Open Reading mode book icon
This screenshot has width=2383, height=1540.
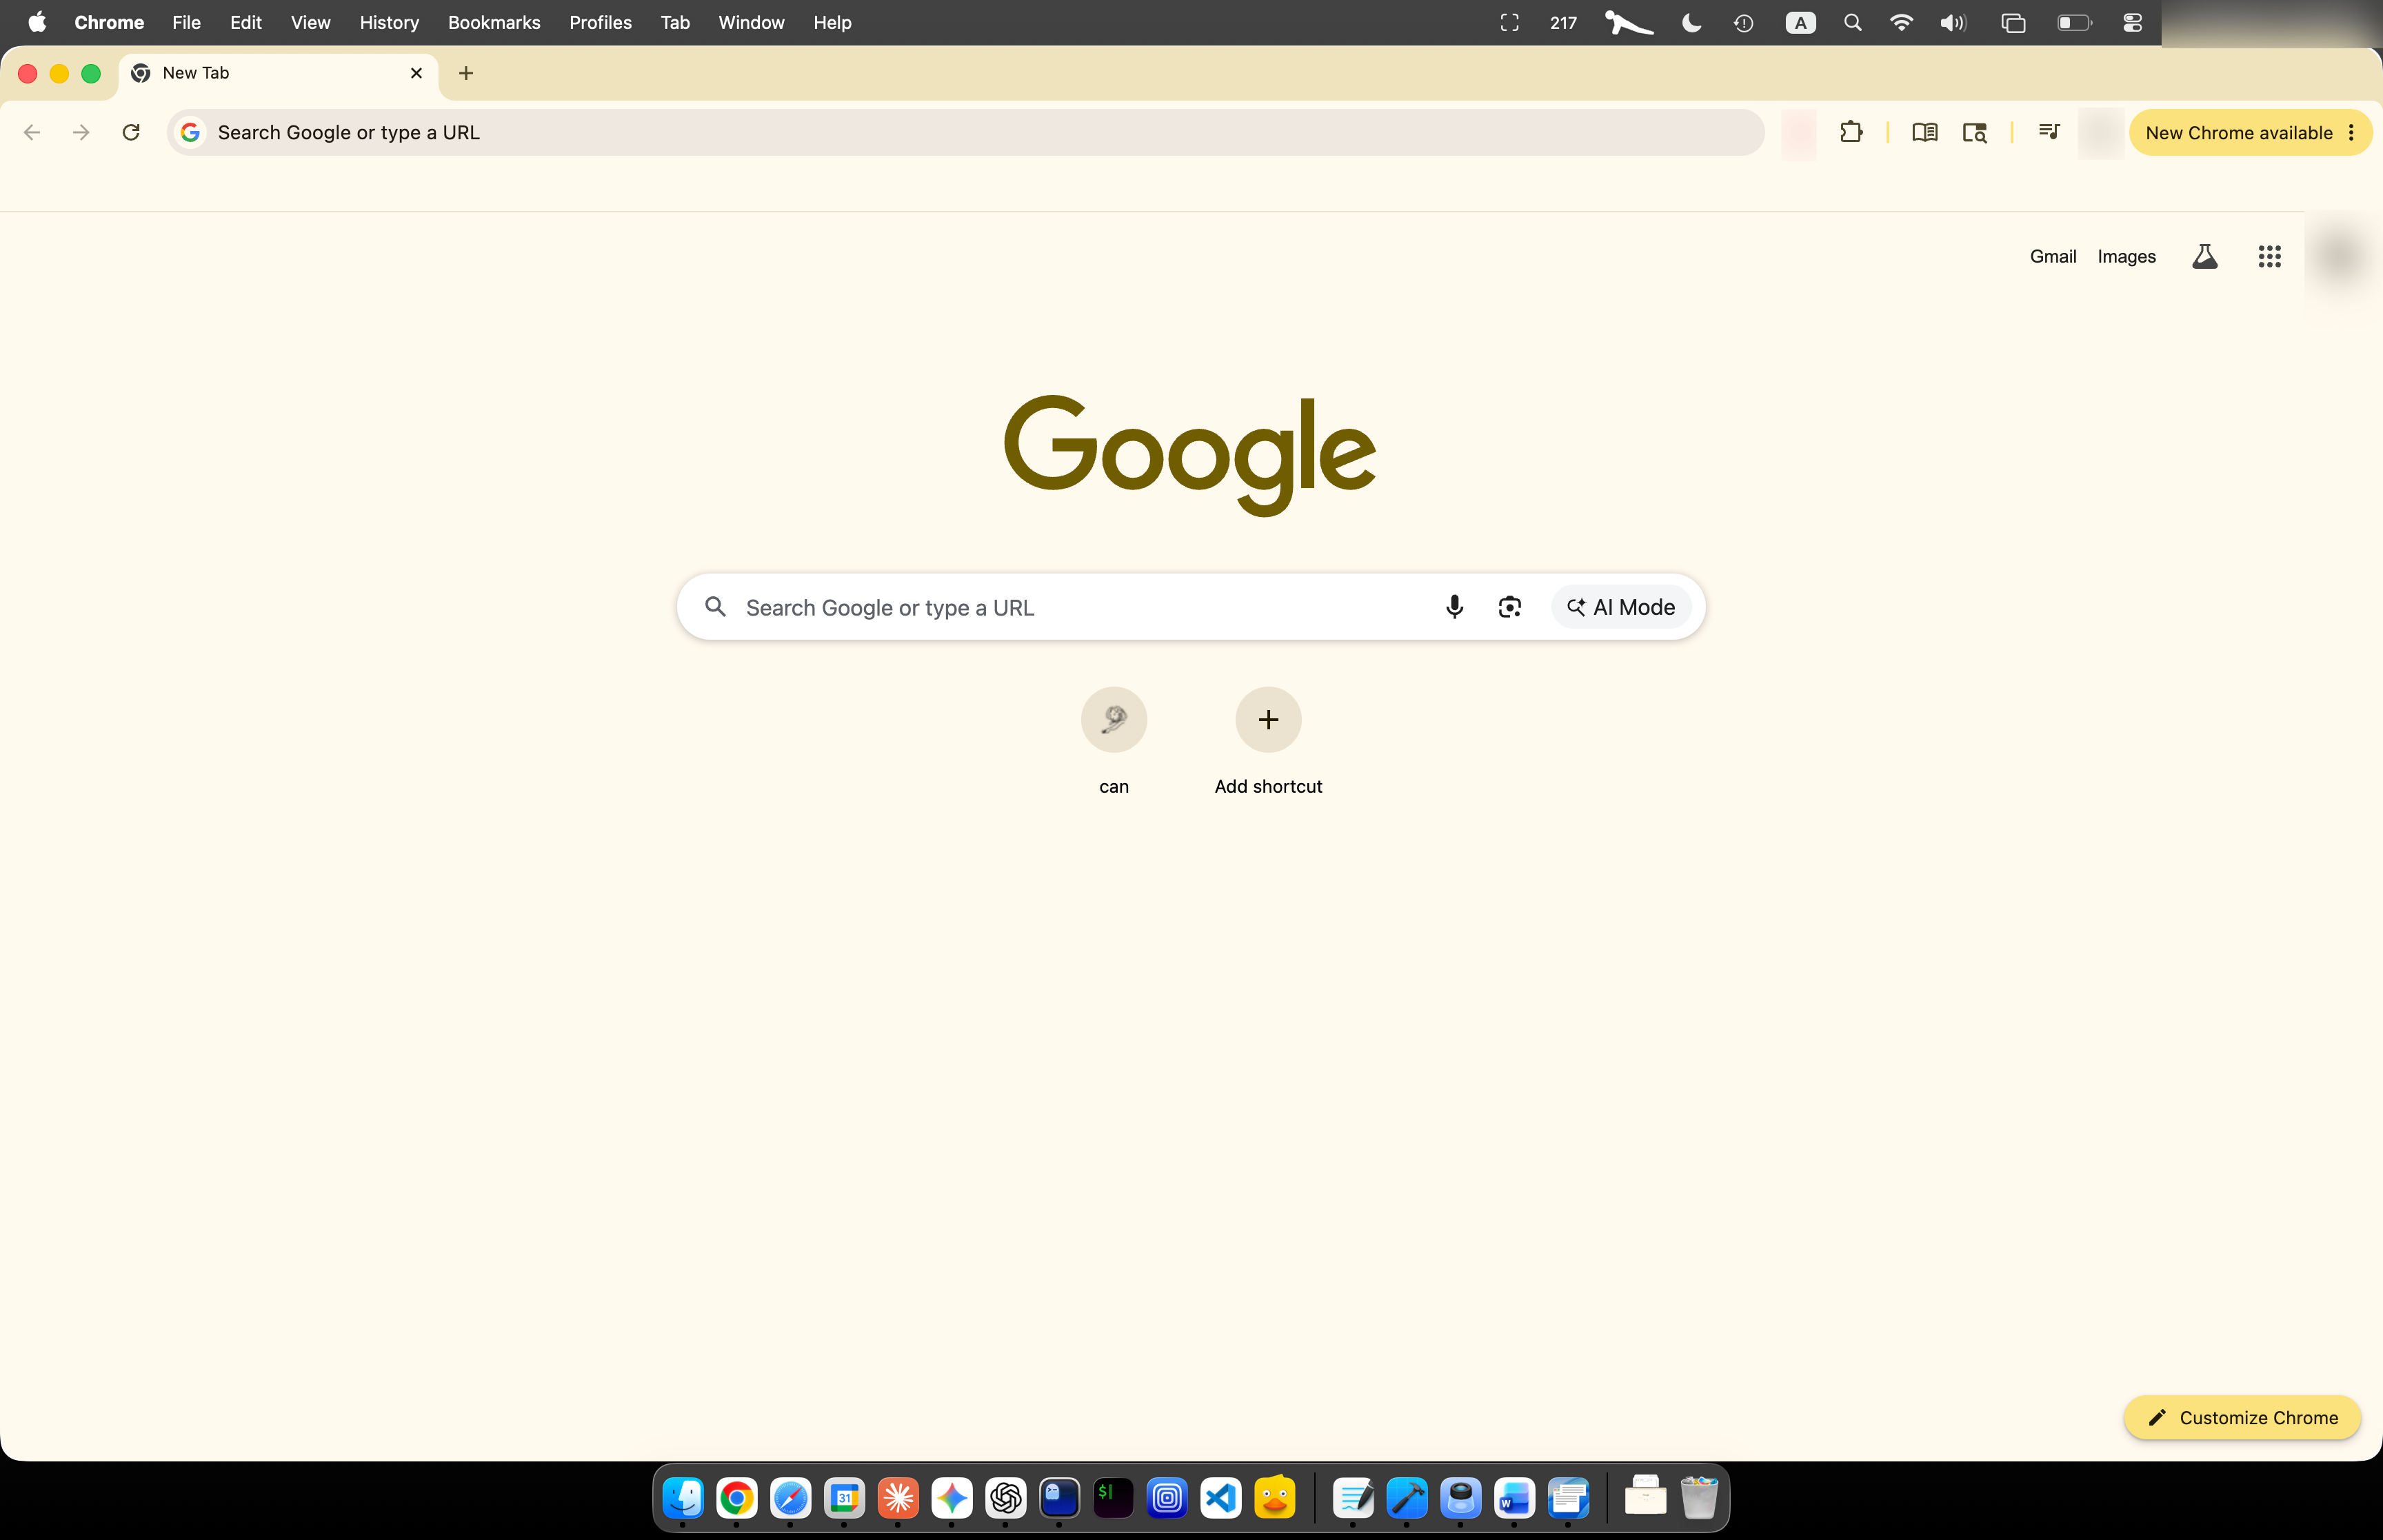(x=1924, y=132)
